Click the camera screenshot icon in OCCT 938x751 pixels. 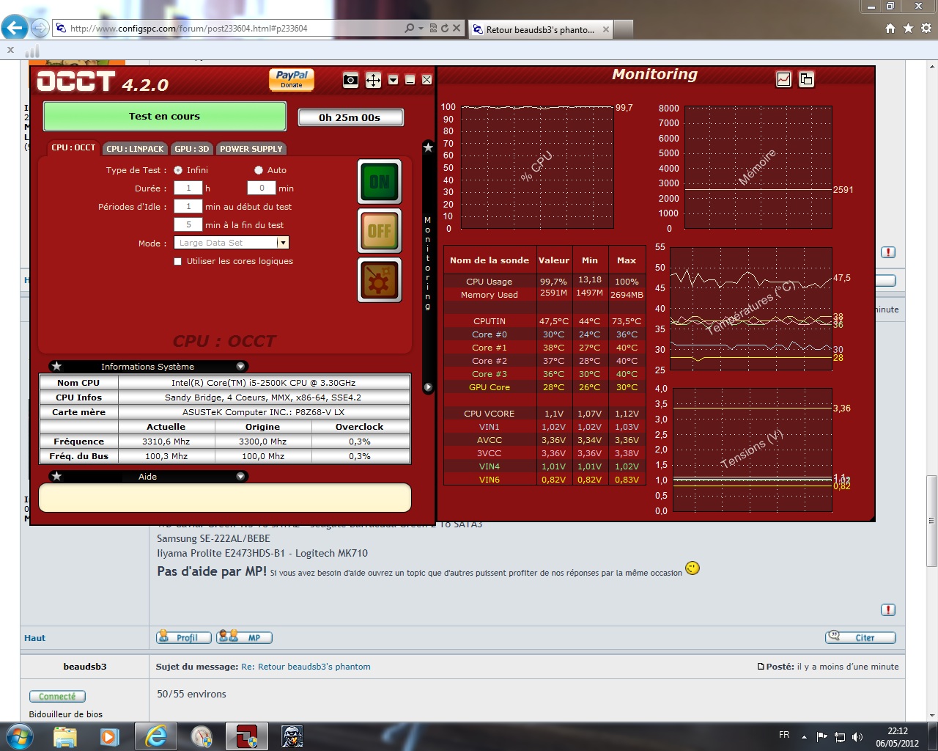pos(350,80)
